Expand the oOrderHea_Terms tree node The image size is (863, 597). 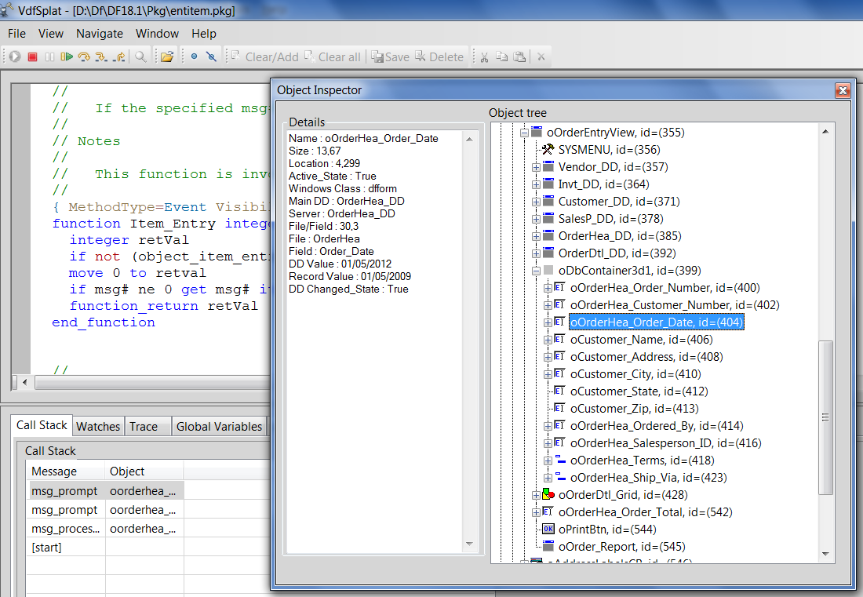pyautogui.click(x=548, y=460)
